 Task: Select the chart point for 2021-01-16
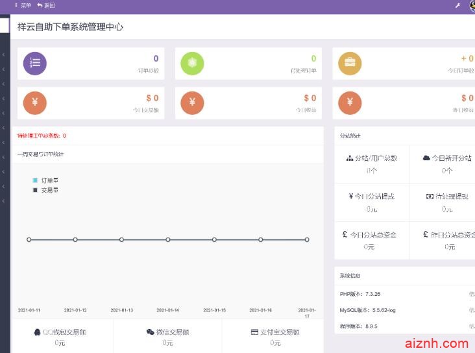[x=260, y=239]
